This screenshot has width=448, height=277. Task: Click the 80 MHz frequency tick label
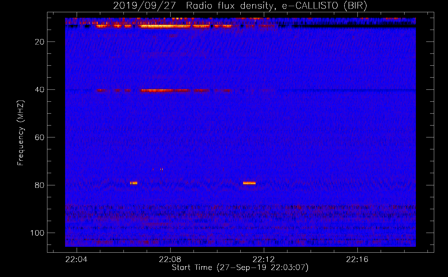pyautogui.click(x=40, y=185)
